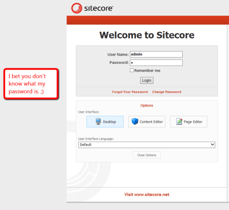The width and height of the screenshot is (229, 210).
Task: Click the Options heading
Action: coord(147,105)
